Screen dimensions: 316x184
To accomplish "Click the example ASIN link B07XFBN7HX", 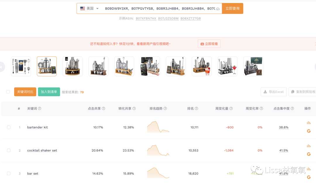I will [x=146, y=18].
